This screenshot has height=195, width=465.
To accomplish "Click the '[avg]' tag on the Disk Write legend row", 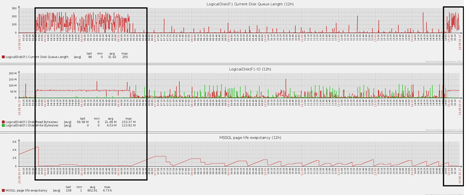I will (x=68, y=125).
